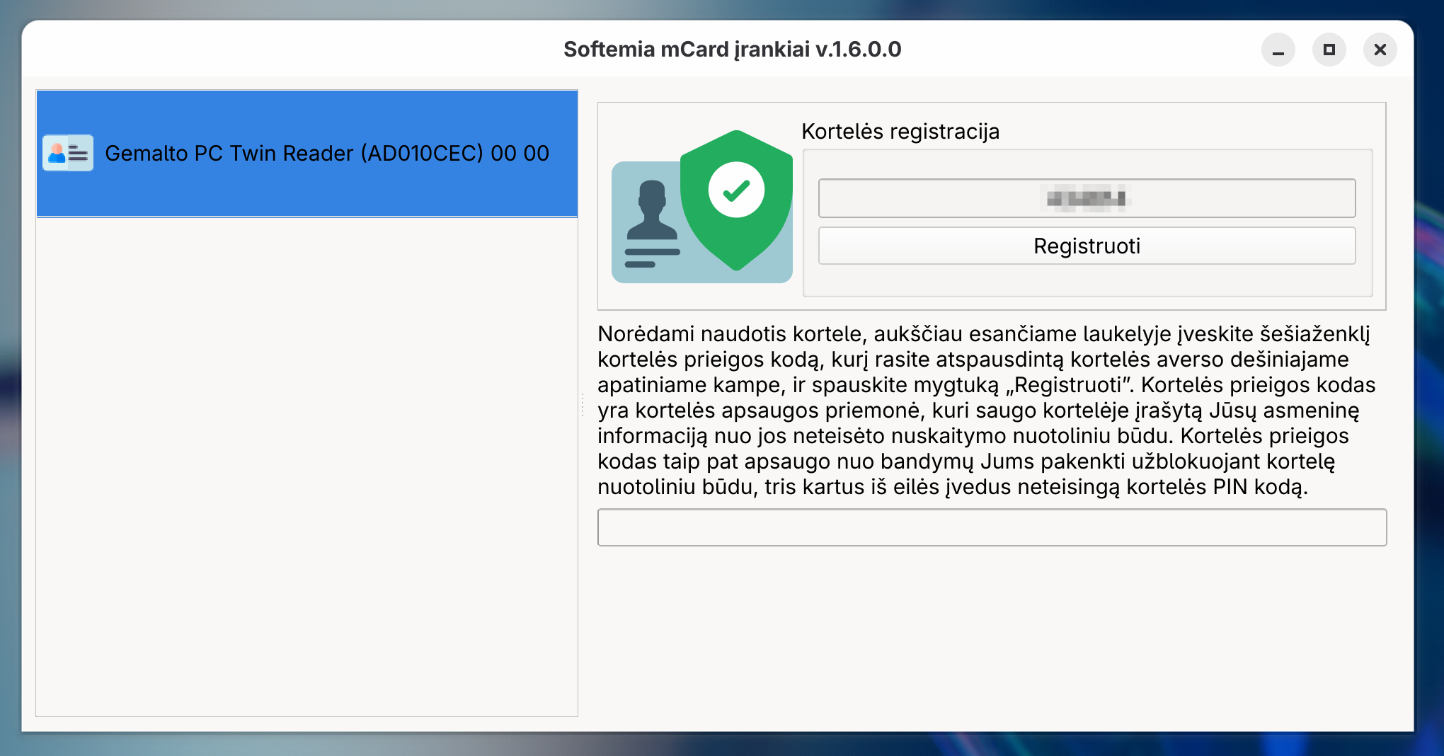Click the instruction paragraph about access code
The image size is (1444, 756).
(987, 411)
